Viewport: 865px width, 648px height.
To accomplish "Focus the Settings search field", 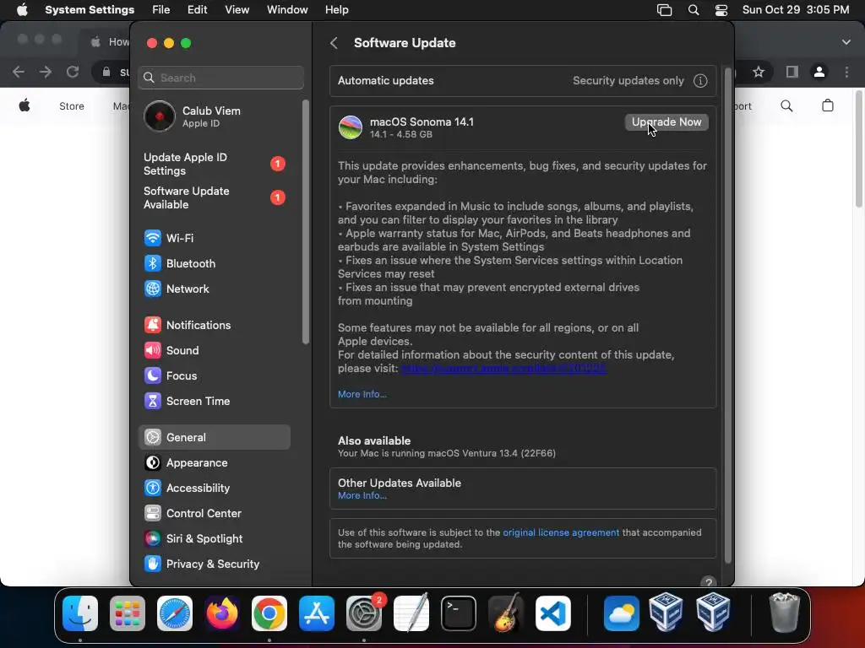I will (x=220, y=78).
